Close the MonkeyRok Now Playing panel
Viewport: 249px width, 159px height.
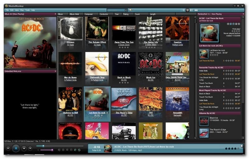(243, 14)
